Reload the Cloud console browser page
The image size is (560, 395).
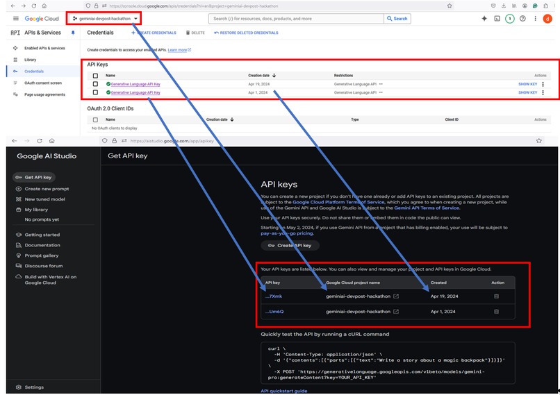point(33,6)
